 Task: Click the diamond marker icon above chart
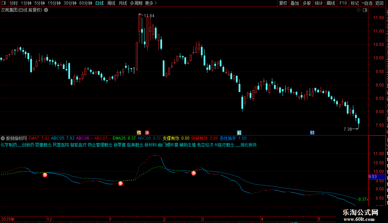[358, 10]
